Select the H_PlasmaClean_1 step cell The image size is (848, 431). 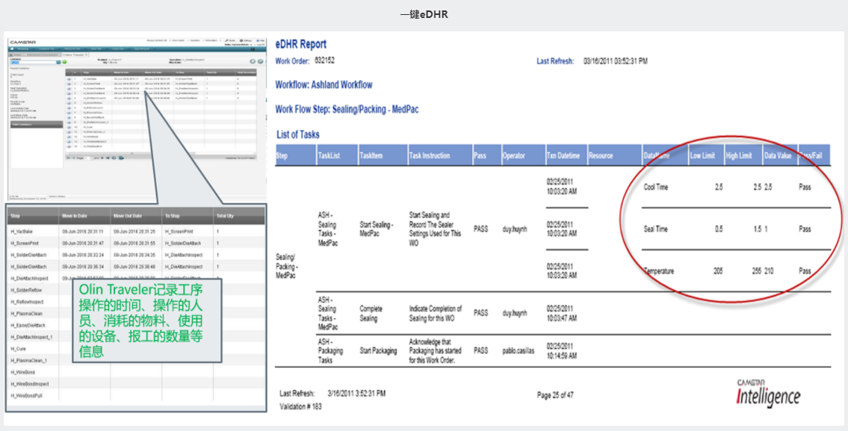coord(28,360)
